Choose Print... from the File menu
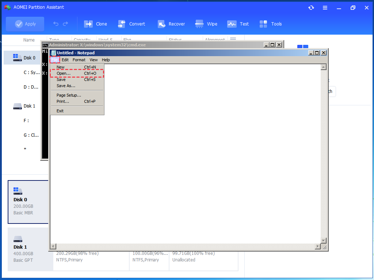The height and width of the screenshot is (280, 374). [77, 101]
